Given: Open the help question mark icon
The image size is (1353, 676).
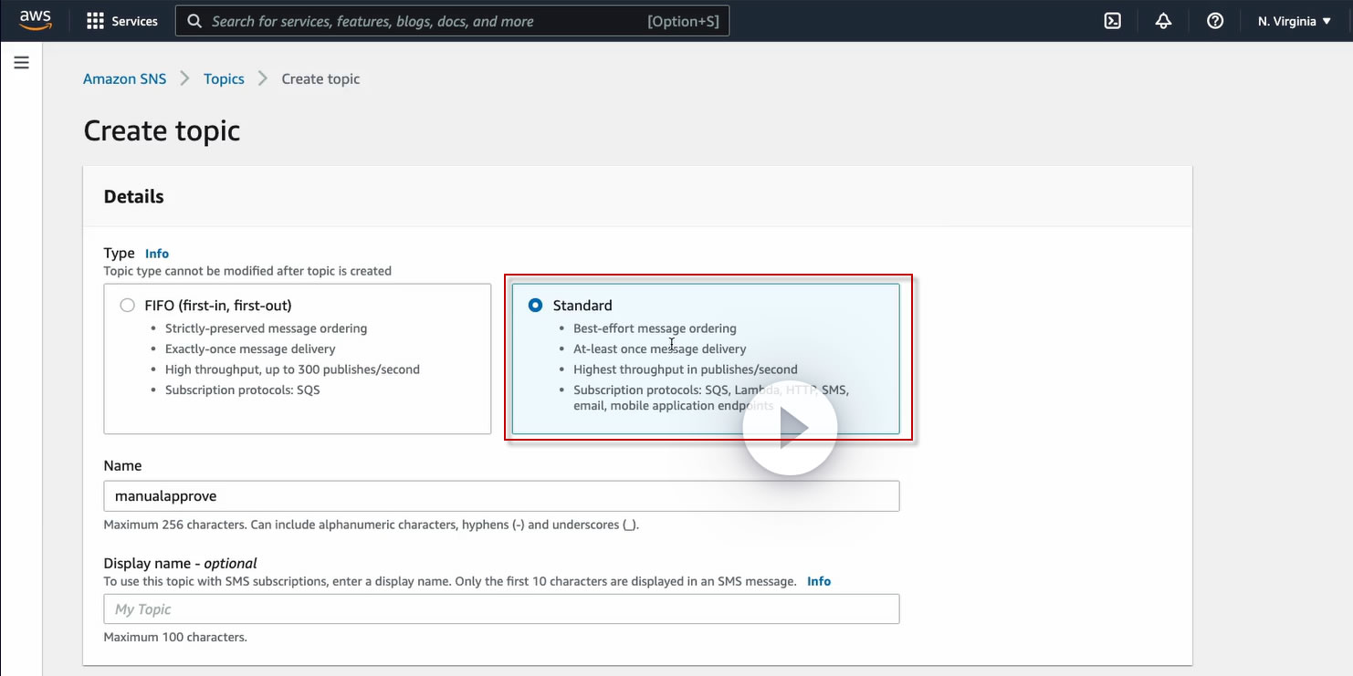Looking at the screenshot, I should pyautogui.click(x=1215, y=21).
